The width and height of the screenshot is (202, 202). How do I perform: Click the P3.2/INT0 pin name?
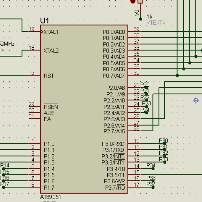113,156
